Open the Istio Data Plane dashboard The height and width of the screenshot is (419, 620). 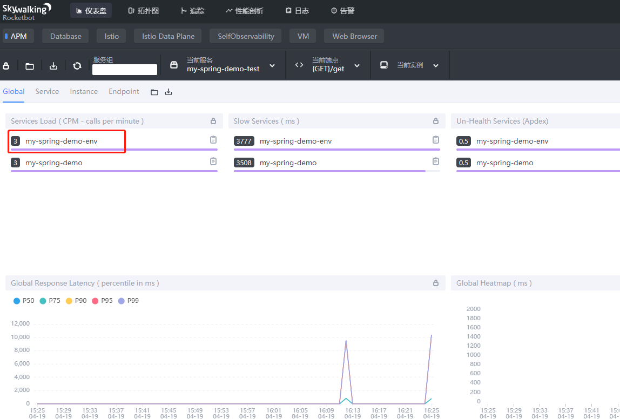[x=168, y=36]
